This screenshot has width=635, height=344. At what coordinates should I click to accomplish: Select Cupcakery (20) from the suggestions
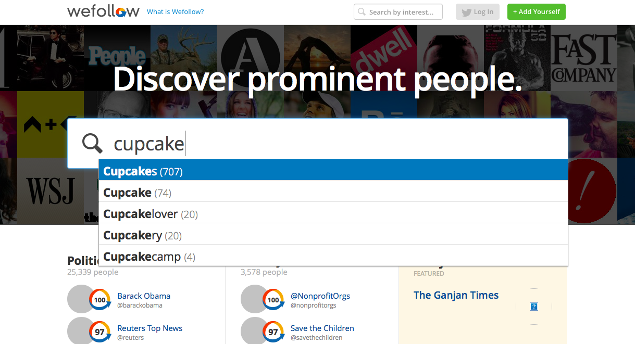point(333,235)
